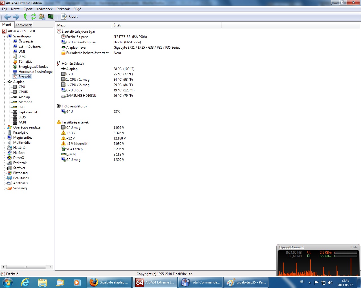The width and height of the screenshot is (361, 288).
Task: Go back with the blue left arrow
Action: tap(7, 17)
